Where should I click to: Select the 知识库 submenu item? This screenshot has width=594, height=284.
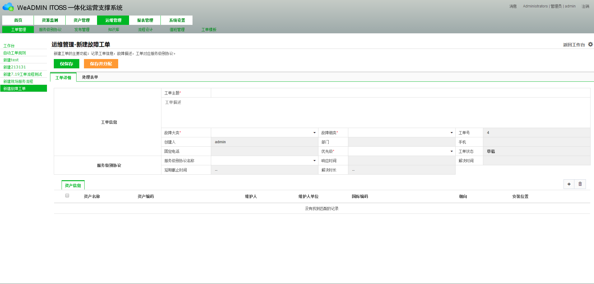[x=114, y=30]
